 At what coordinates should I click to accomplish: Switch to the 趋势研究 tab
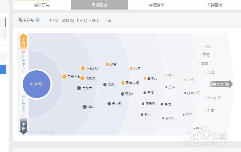click(42, 5)
